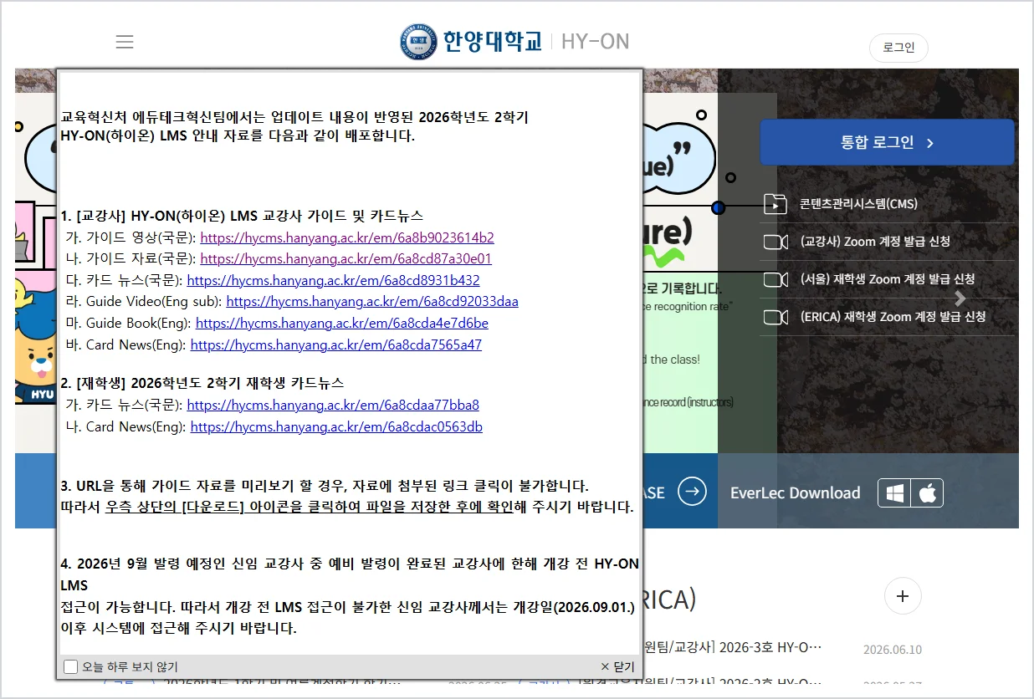
Task: Check 오늘 하루 보지 않기 checkbox
Action: pos(71,666)
